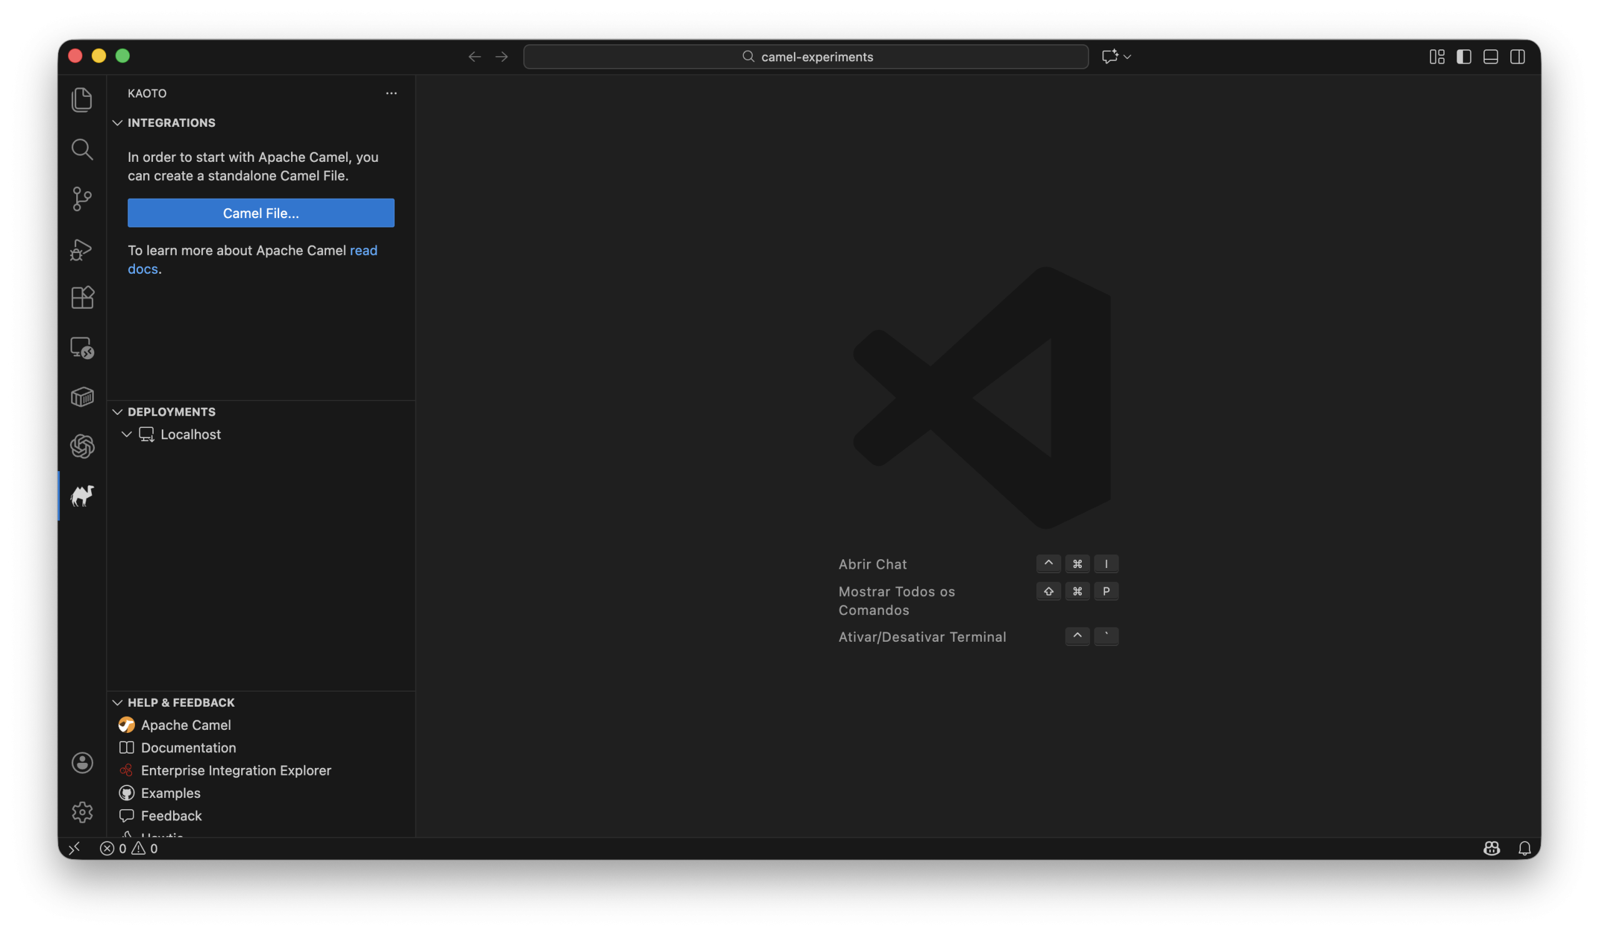This screenshot has height=936, width=1599.
Task: Open the Search view icon
Action: (x=82, y=149)
